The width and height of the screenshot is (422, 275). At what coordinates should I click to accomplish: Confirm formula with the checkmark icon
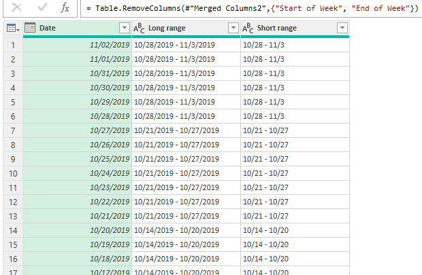[x=42, y=7]
